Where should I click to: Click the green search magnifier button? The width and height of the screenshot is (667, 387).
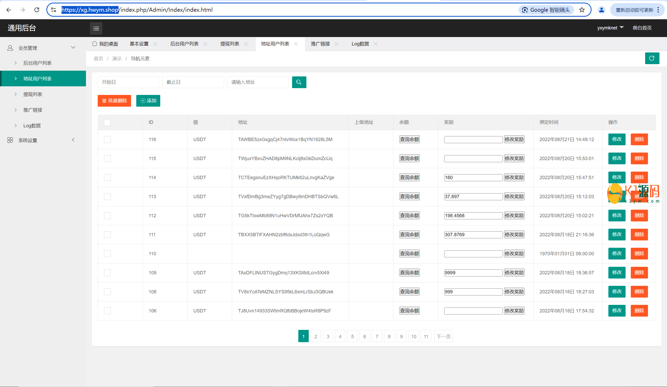coord(299,82)
